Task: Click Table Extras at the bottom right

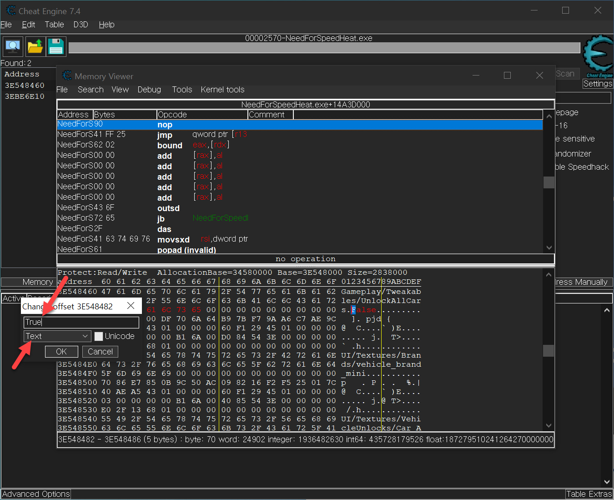Action: pos(589,494)
